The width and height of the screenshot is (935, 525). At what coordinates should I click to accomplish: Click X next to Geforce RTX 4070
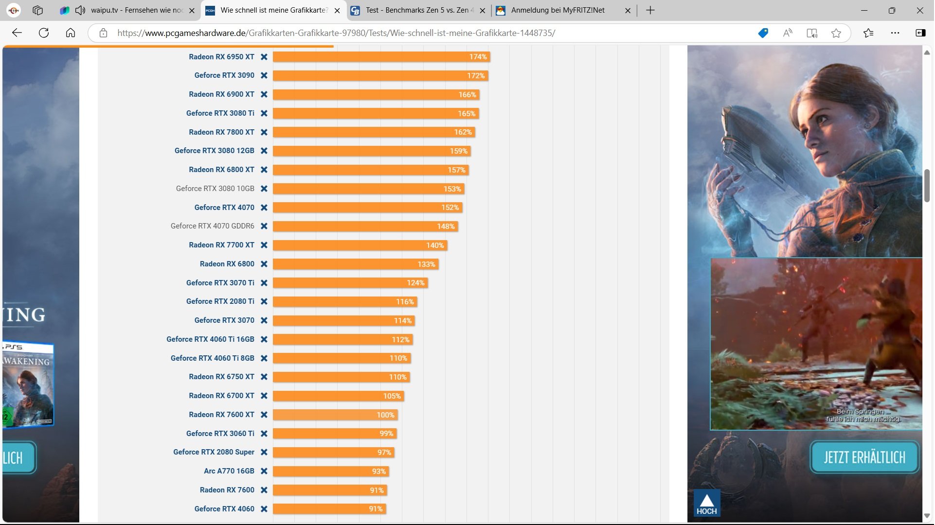tap(264, 208)
